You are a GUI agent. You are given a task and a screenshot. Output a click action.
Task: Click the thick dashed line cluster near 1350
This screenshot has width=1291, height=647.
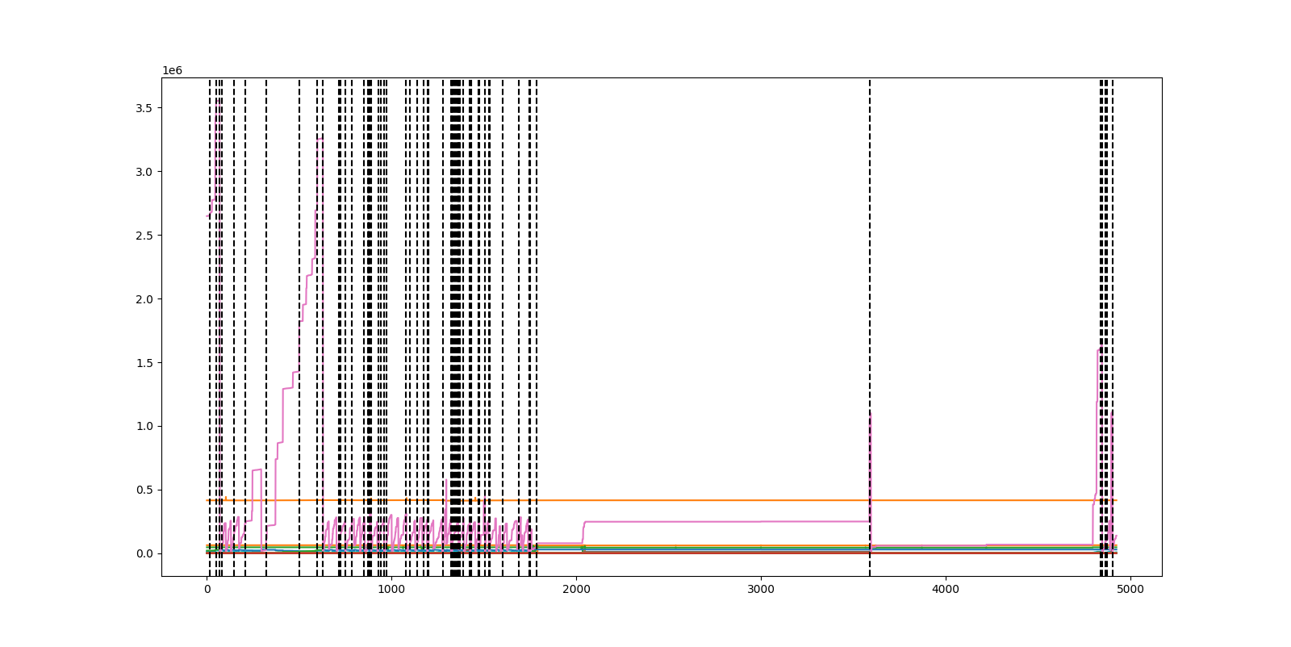[456, 242]
